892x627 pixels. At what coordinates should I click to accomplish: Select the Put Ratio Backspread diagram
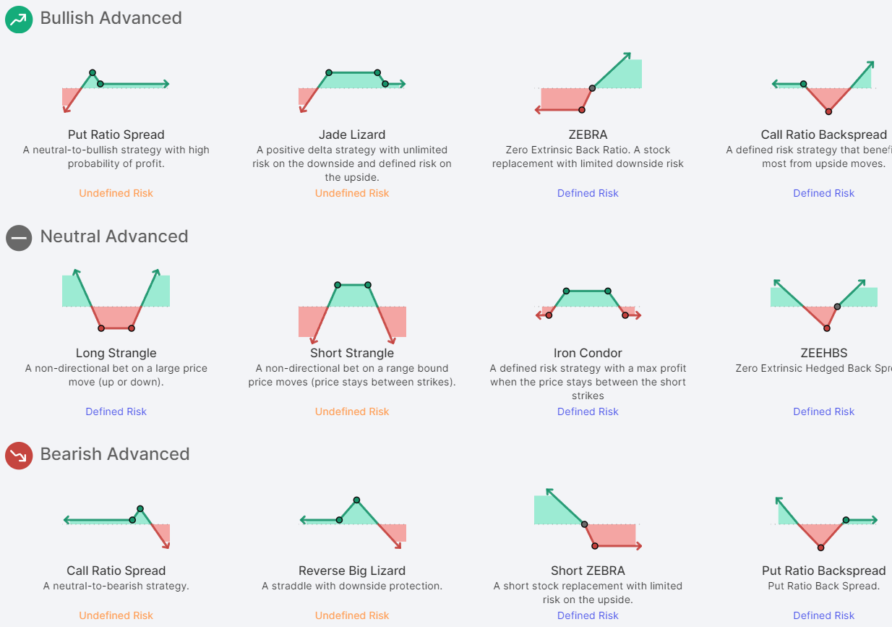[824, 524]
